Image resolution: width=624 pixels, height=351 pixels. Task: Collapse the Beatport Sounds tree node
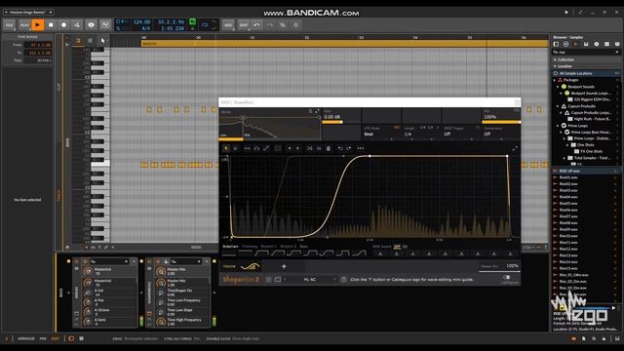pyautogui.click(x=558, y=87)
